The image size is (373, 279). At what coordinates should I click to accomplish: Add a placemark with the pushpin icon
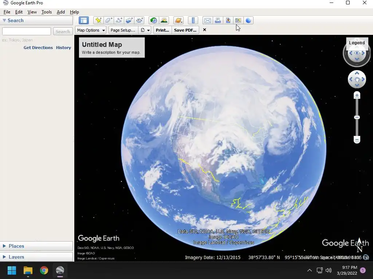point(98,20)
